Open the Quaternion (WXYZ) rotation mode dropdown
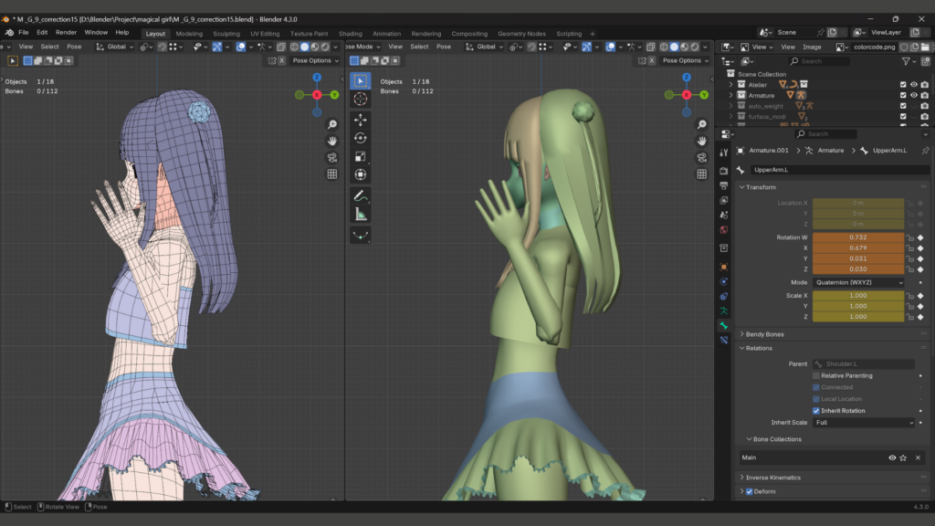935x526 pixels. click(x=858, y=283)
